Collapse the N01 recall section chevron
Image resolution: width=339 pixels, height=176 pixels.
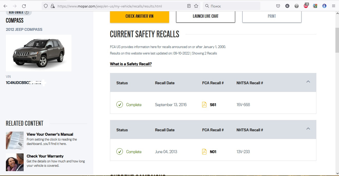pyautogui.click(x=308, y=129)
